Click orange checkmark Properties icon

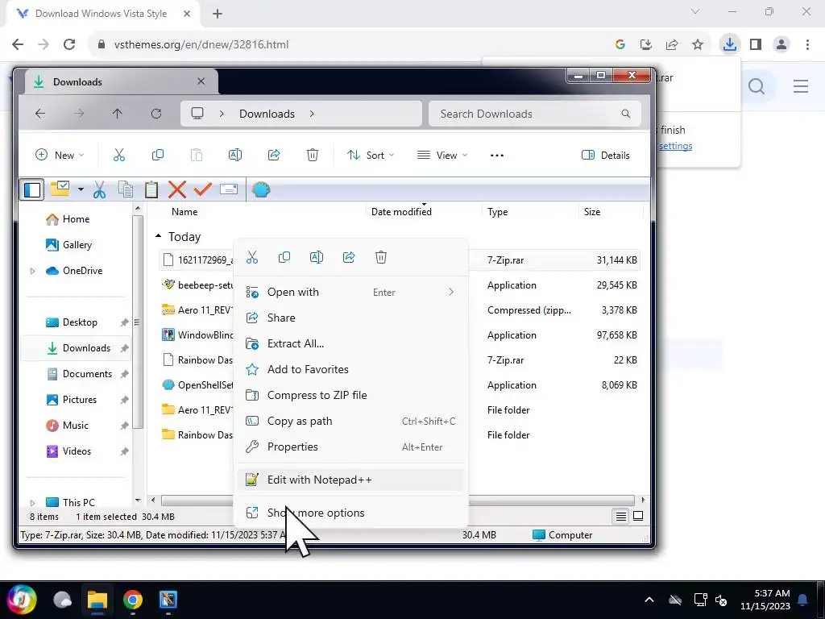[x=202, y=189]
